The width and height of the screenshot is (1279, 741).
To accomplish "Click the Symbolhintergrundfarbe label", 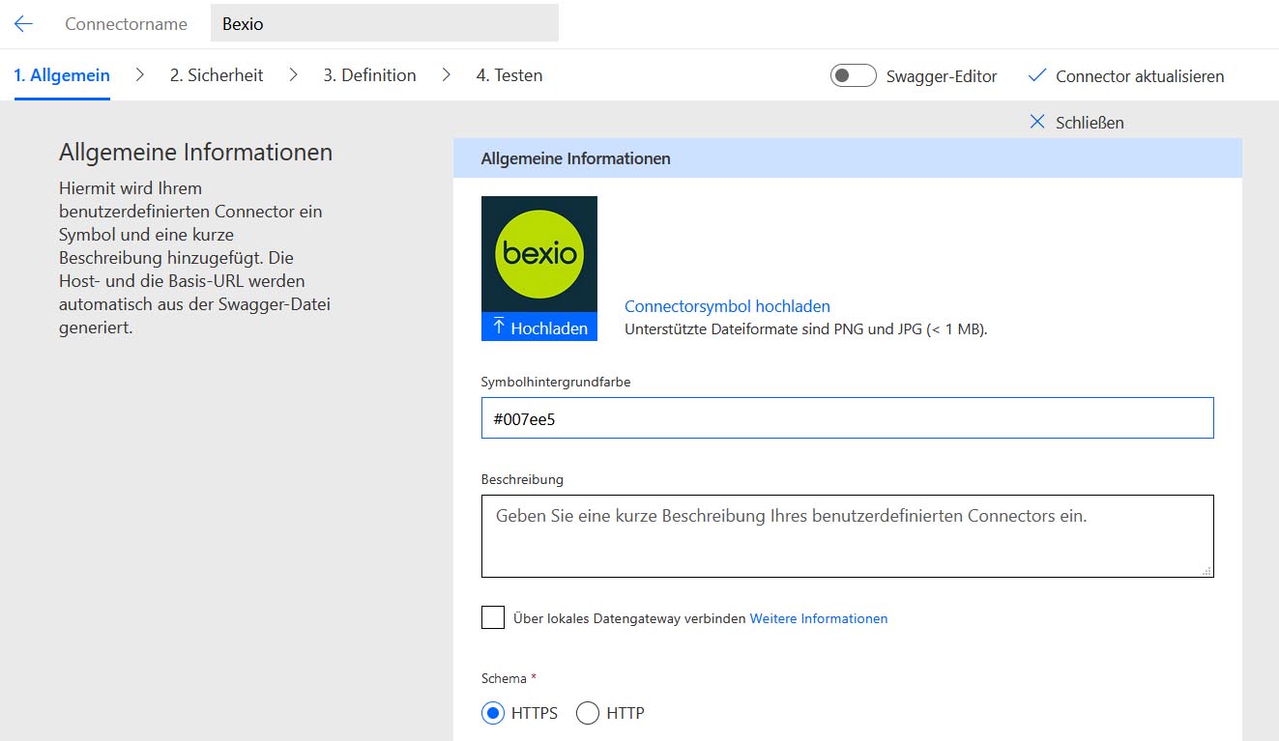I will tap(556, 382).
